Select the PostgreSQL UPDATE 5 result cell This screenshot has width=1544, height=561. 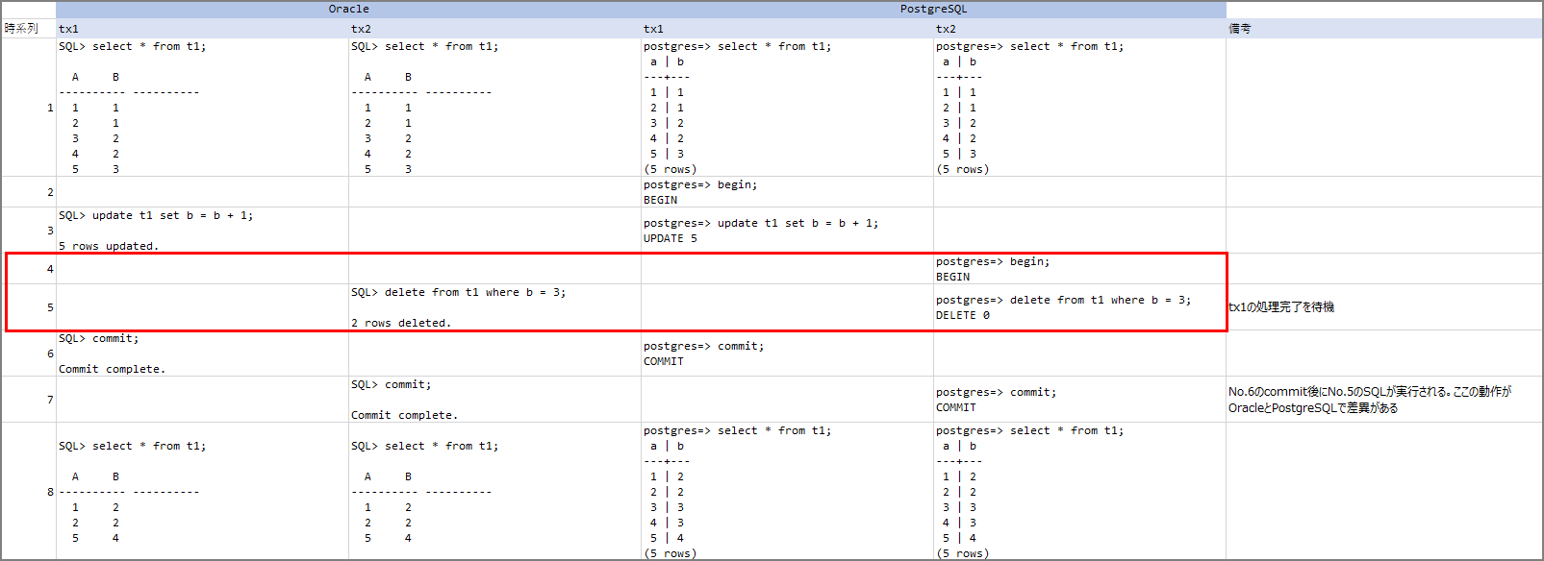[787, 231]
